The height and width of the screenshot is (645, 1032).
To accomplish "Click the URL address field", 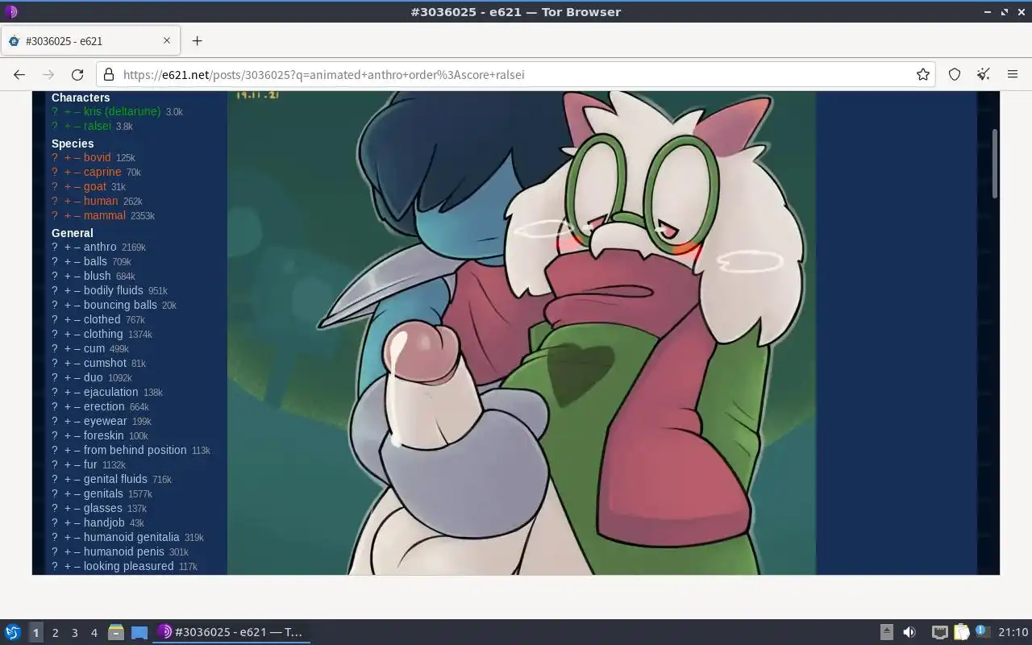I will [x=516, y=74].
